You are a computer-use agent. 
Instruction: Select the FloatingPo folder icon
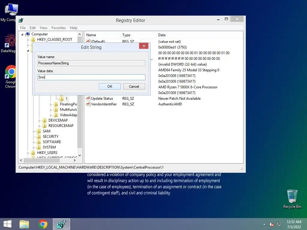pyautogui.click(x=56, y=104)
